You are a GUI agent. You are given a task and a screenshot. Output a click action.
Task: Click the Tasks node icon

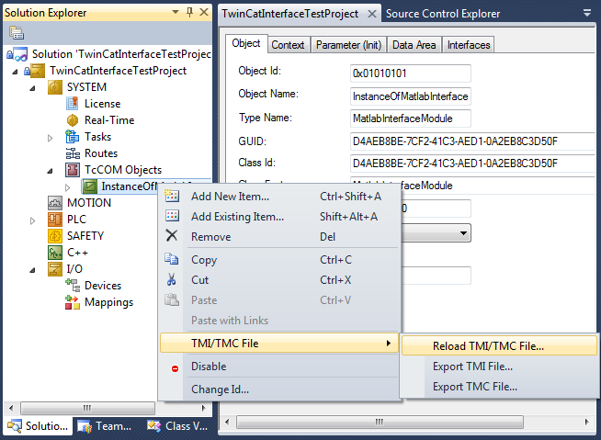coord(72,137)
